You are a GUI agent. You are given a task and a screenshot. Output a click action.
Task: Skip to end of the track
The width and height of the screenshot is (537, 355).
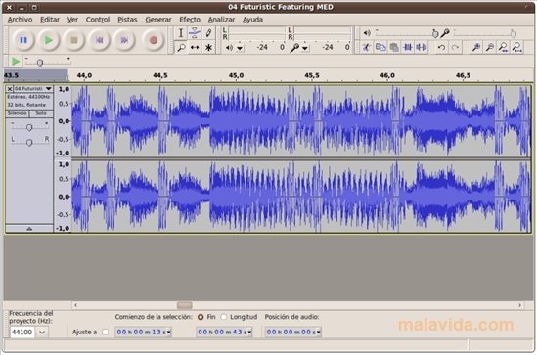click(124, 40)
